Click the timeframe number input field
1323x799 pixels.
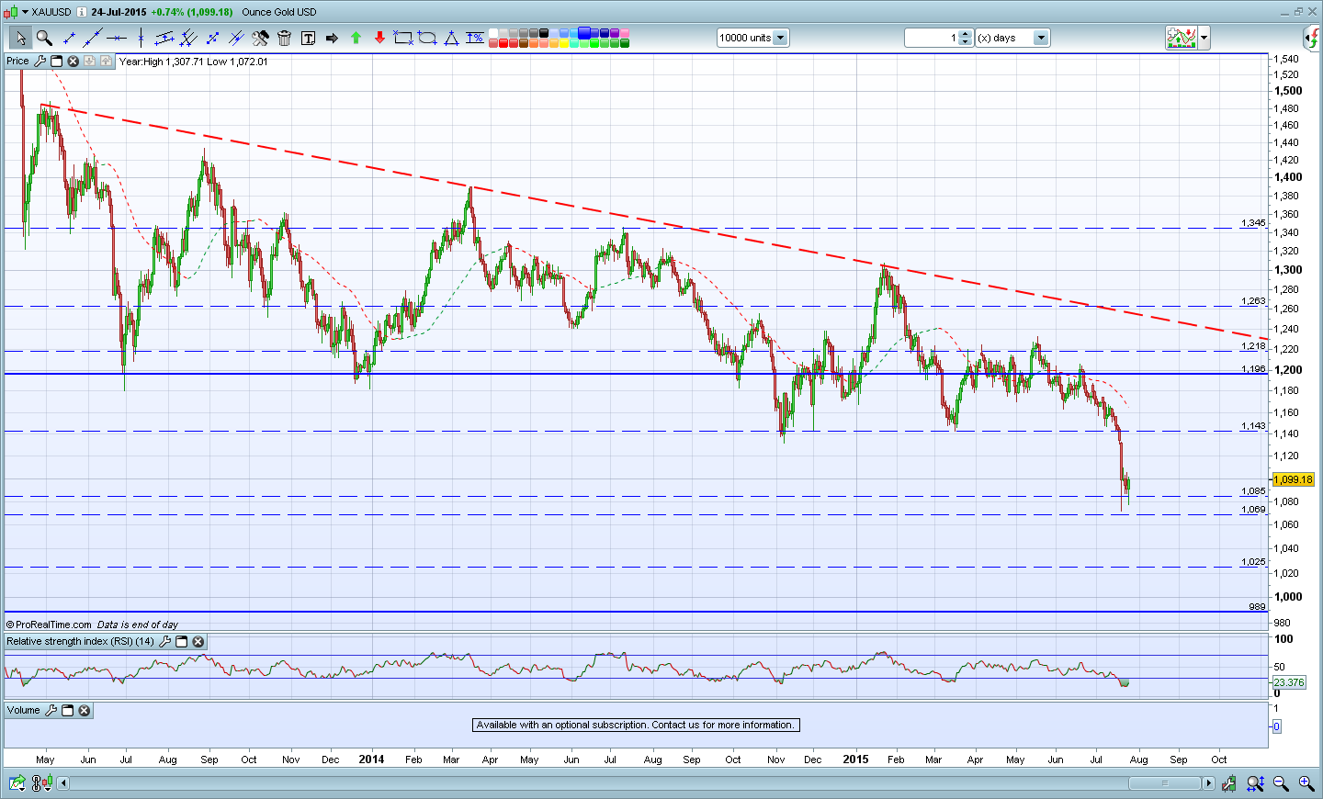[932, 38]
